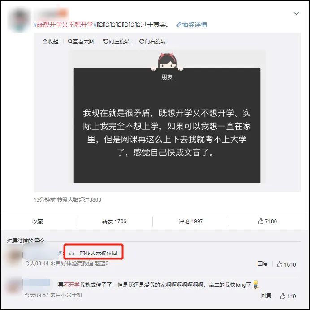Screen dimensions: 310x310
Task: Open first commenter's avatar
Action: (x=14, y=257)
